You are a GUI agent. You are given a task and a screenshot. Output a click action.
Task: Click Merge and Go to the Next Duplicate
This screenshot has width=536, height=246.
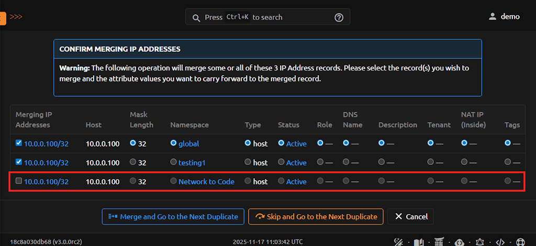click(173, 216)
